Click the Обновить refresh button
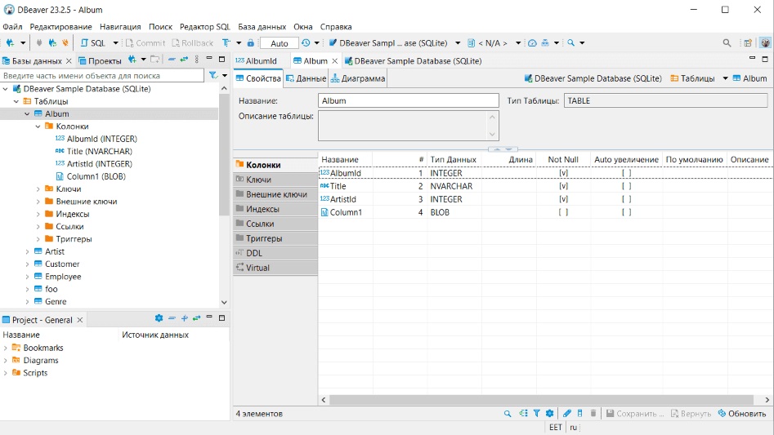This screenshot has width=774, height=435. pyautogui.click(x=742, y=414)
